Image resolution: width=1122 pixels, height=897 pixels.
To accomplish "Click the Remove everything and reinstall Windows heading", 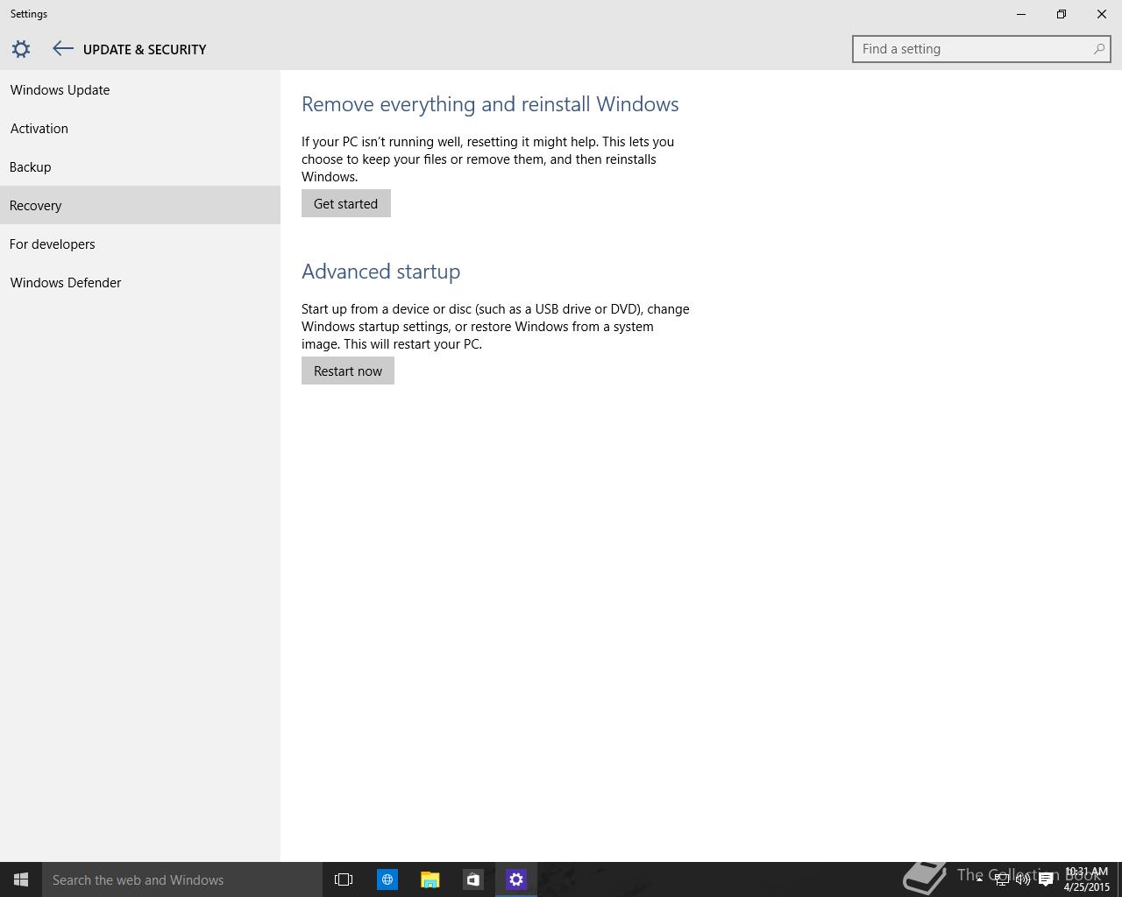I will pos(490,104).
